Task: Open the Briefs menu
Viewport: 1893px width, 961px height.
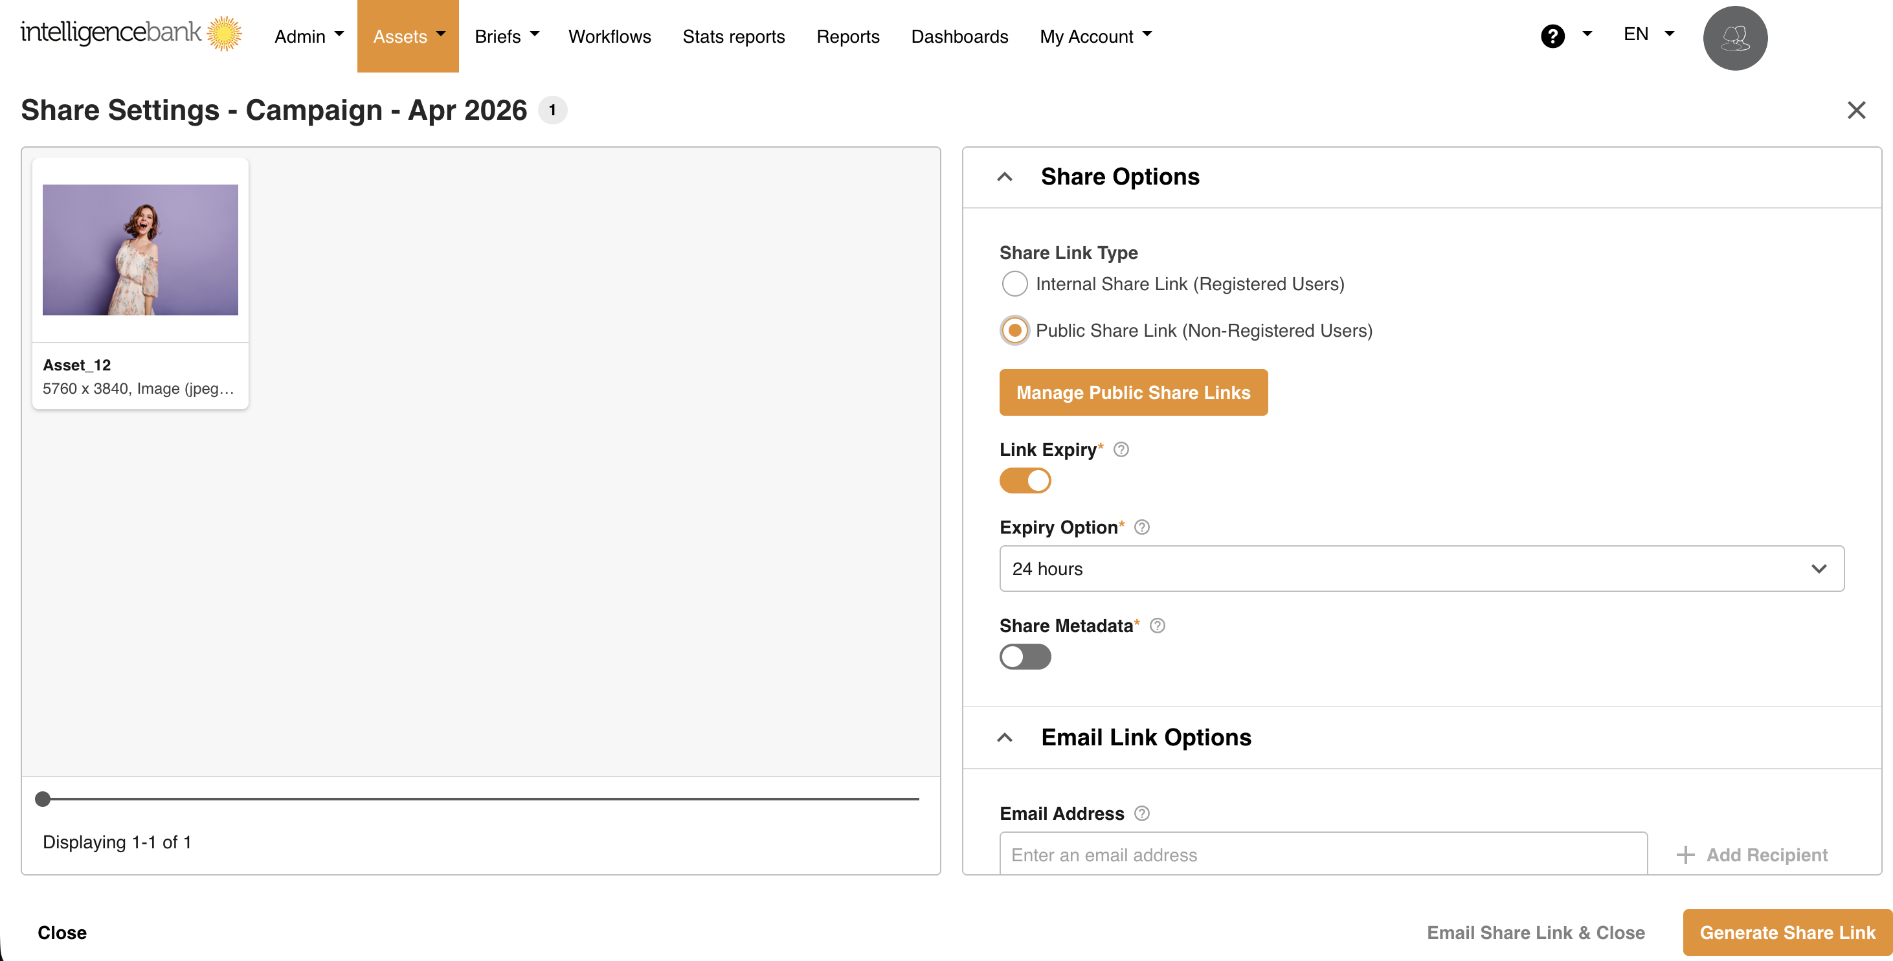Action: click(506, 36)
